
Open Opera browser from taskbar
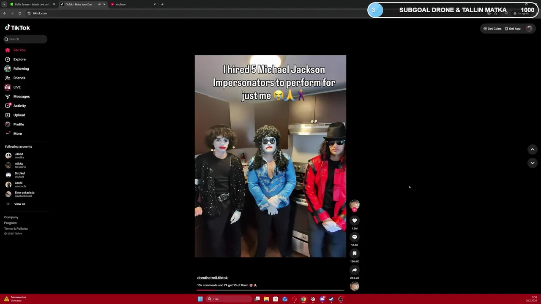point(294,299)
